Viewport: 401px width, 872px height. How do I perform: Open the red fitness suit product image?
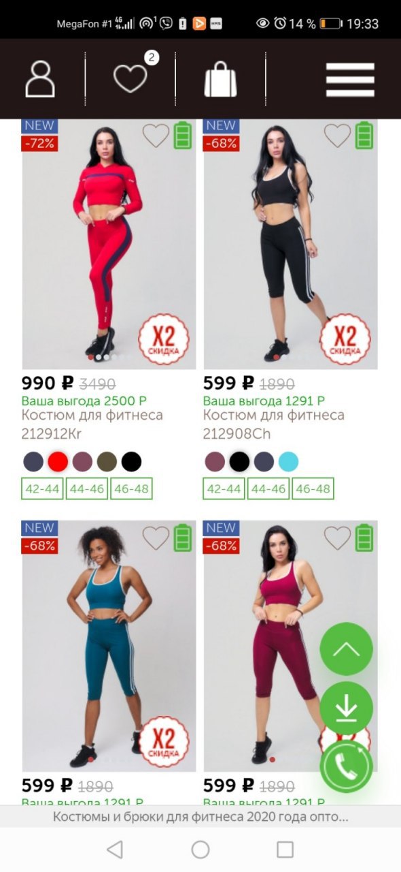(109, 244)
